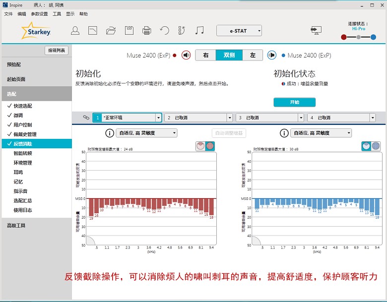Viewport: 387px width, 302px height.
Task: Select 左 (left) side toggle
Action: pos(253,55)
